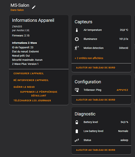Screen dimensions: 135x157
Task: Click SUPPRIMER LE PÉRIPHÉRIQUE DÉFAILLANT
Action: click(39, 94)
